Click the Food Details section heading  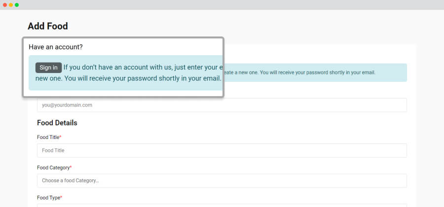coord(57,123)
